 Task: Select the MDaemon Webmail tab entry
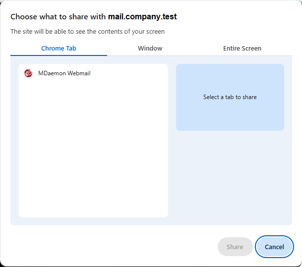64,73
